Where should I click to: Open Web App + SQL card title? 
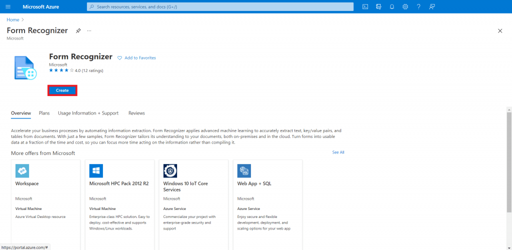click(x=254, y=183)
